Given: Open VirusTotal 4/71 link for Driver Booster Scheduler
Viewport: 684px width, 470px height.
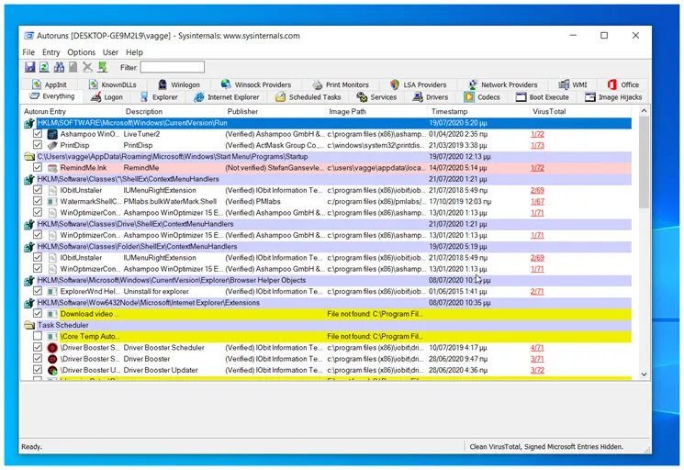Looking at the screenshot, I should pos(537,348).
